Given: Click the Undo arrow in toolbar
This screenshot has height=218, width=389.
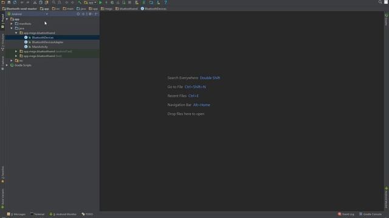Looking at the screenshot, I should coord(22,2).
